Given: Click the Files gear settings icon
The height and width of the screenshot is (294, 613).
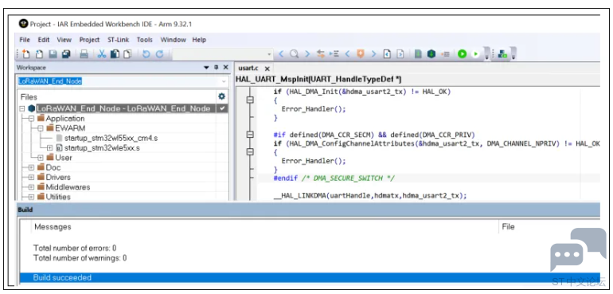Looking at the screenshot, I should tap(221, 96).
